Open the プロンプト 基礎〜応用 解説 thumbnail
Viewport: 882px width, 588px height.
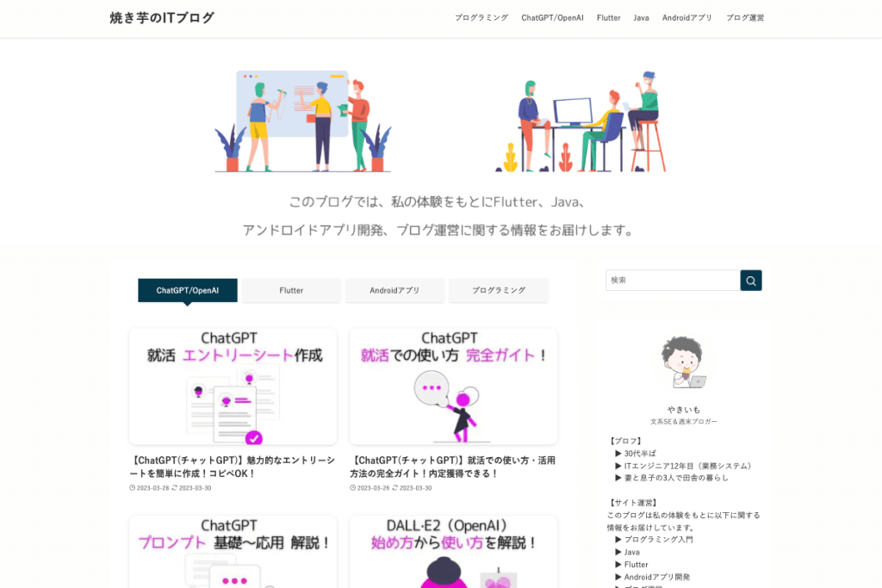[x=233, y=551]
